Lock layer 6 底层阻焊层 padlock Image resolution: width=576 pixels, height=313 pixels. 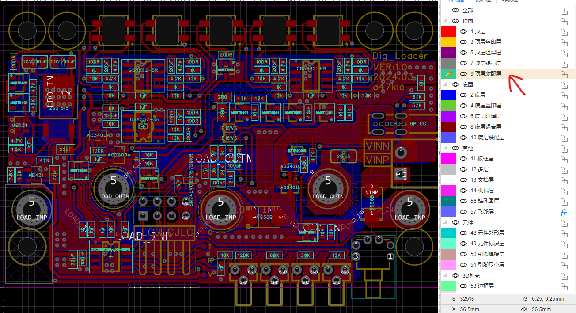point(564,117)
